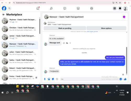Open the Groups icon in top navigation
The image size is (131, 101).
pyautogui.click(x=91, y=8)
